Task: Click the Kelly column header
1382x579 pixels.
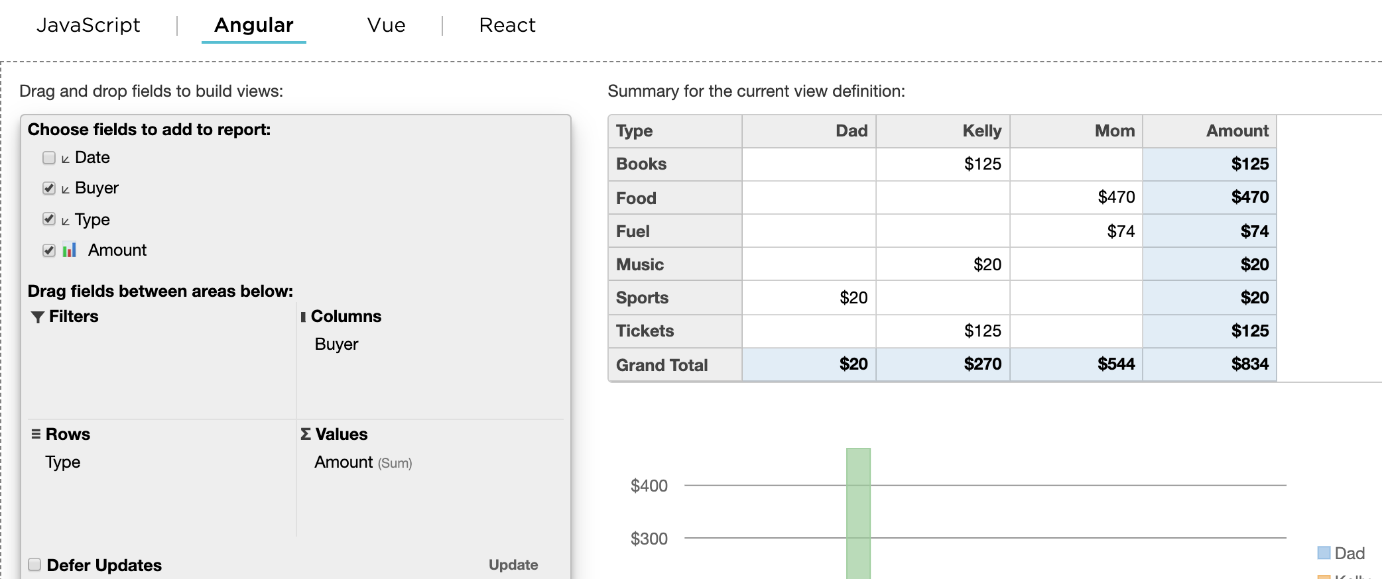Action: tap(943, 131)
